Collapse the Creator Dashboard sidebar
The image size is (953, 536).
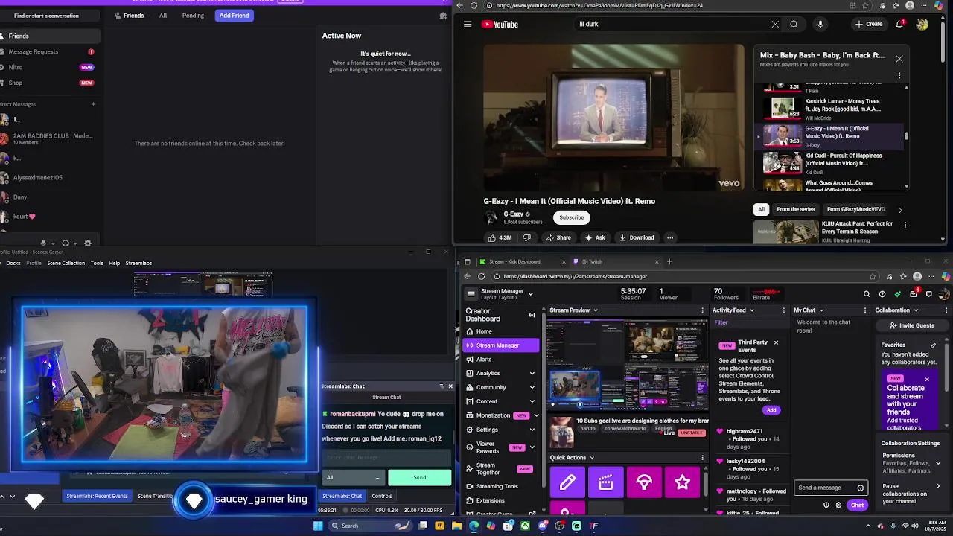pos(532,315)
